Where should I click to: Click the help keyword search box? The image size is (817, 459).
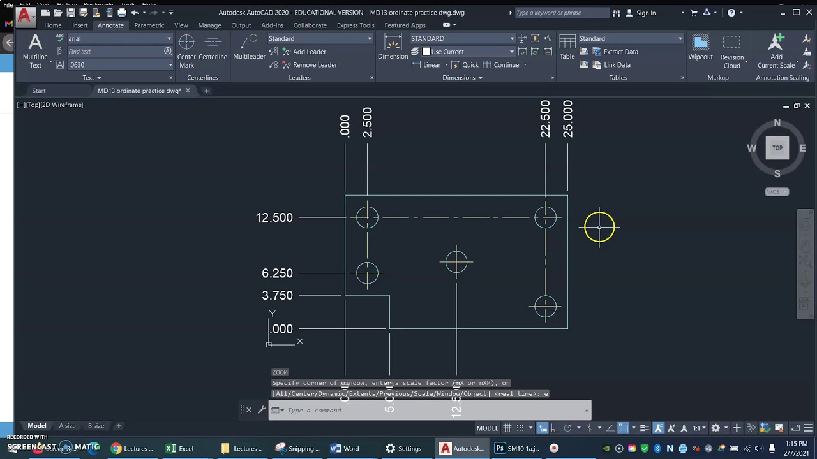[x=562, y=13]
